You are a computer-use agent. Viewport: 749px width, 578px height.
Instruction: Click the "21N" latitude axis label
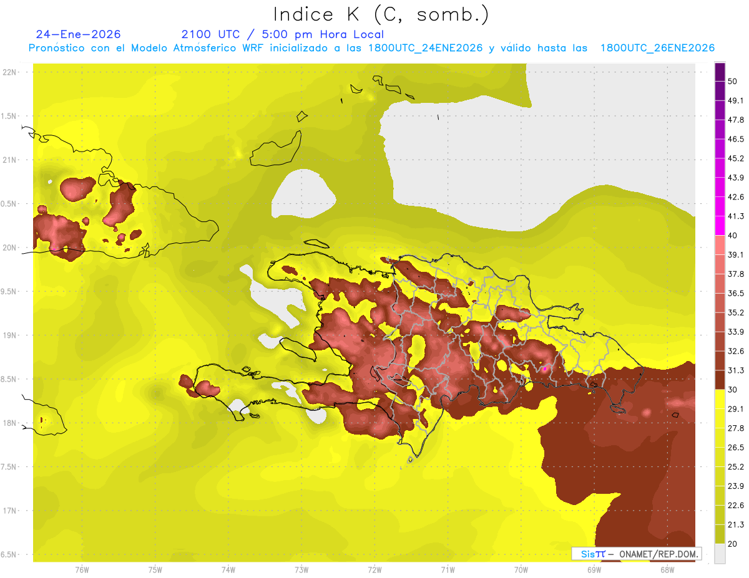coord(9,160)
